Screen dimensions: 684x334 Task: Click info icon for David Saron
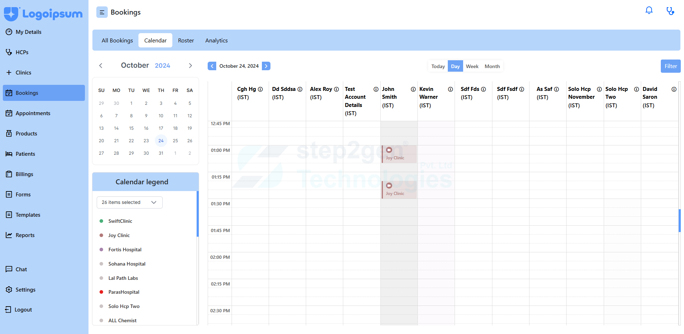tap(674, 89)
